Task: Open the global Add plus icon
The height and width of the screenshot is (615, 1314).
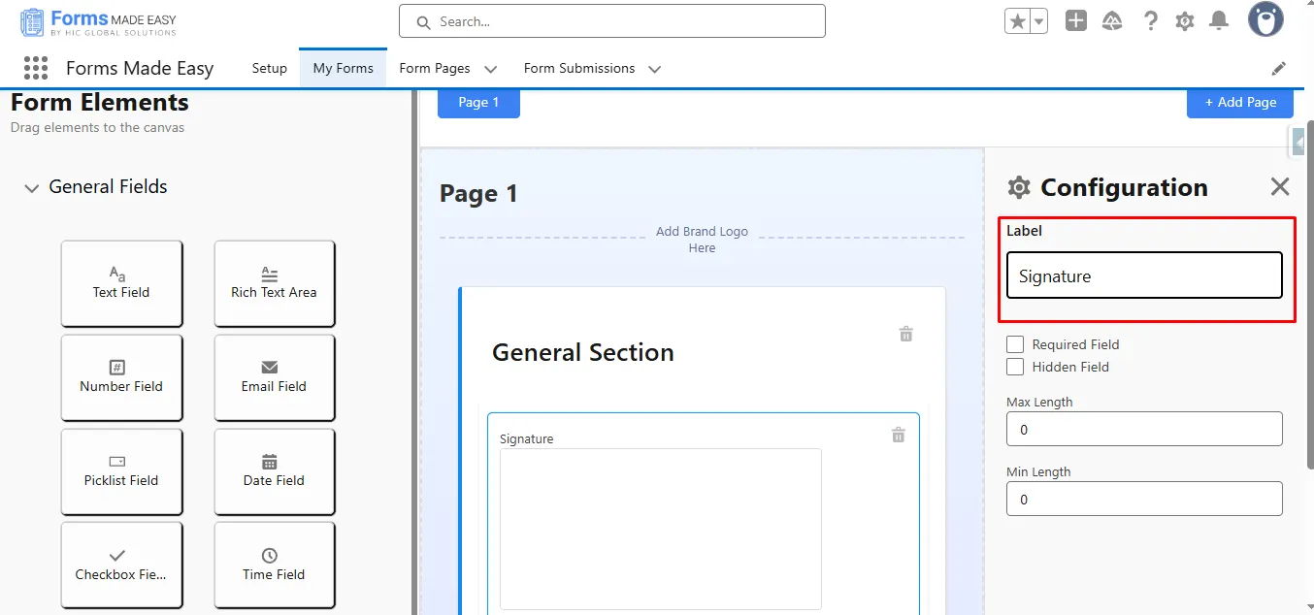Action: click(x=1075, y=21)
